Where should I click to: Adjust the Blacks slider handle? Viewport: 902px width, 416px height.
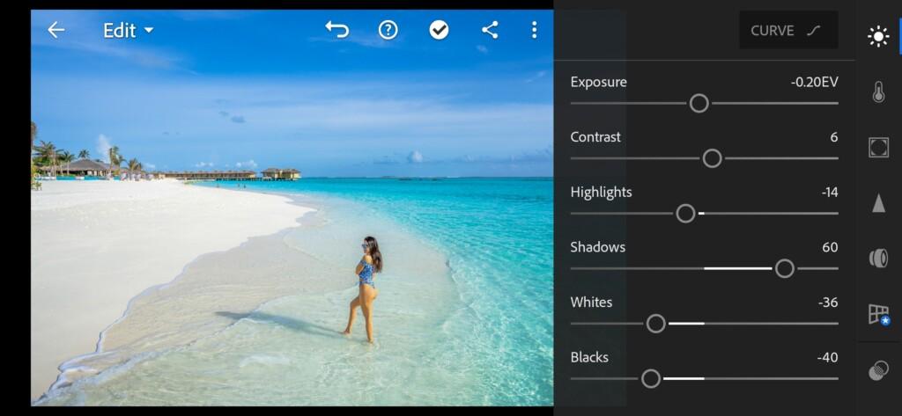[x=651, y=379]
